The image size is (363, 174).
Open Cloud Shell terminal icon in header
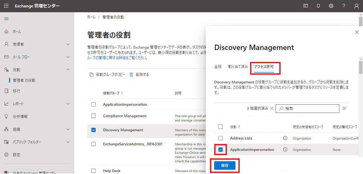point(306,6)
